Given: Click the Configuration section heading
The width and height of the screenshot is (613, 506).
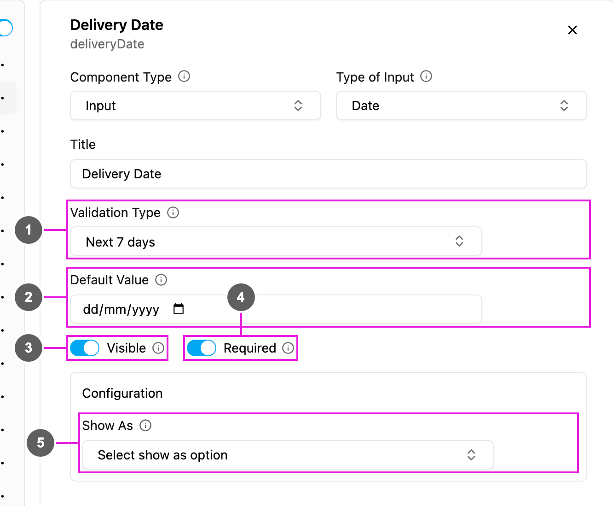Looking at the screenshot, I should pyautogui.click(x=122, y=393).
